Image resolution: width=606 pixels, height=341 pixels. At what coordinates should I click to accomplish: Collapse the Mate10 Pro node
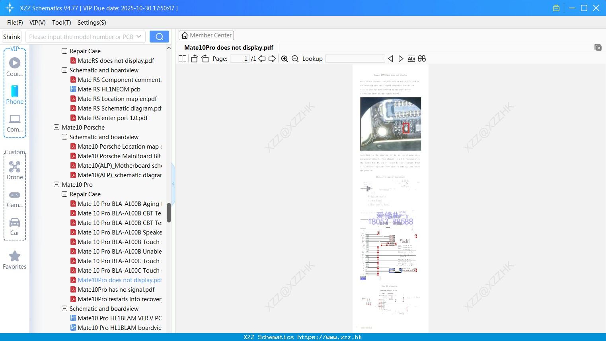tap(57, 184)
